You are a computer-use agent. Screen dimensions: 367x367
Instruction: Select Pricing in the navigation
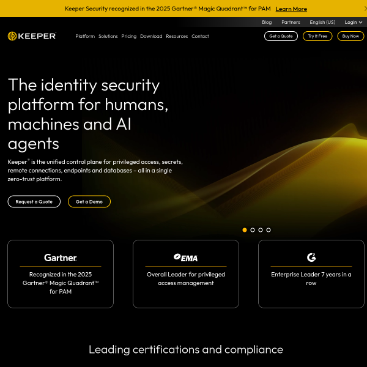pyautogui.click(x=128, y=36)
